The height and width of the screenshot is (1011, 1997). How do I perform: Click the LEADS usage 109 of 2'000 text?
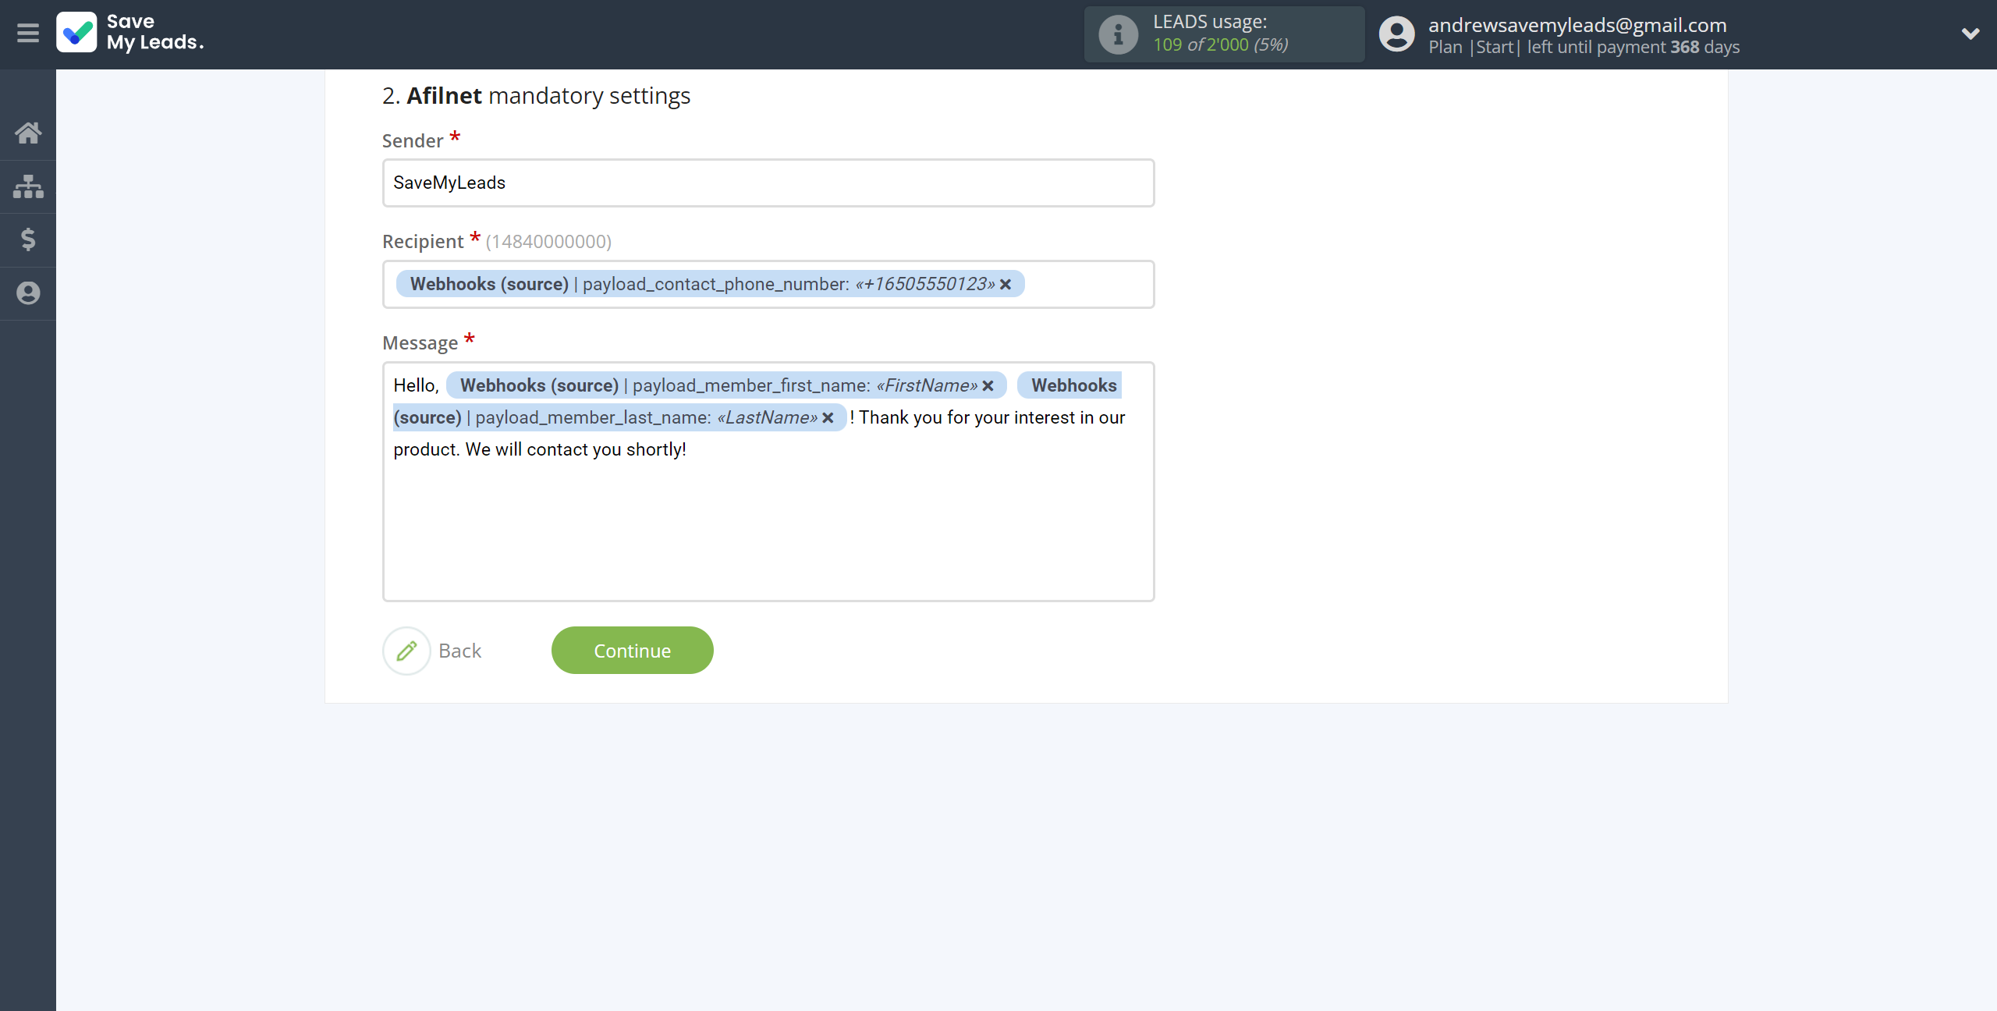click(1221, 44)
